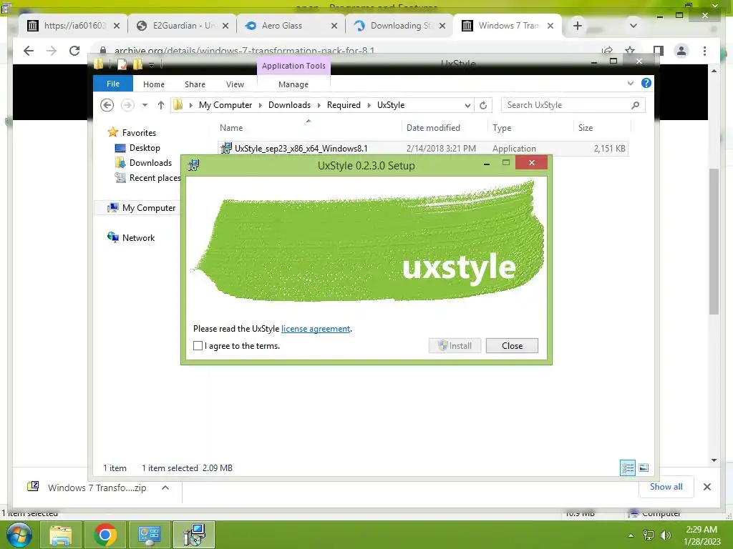
Task: Open download options chevron for Windows 7 zip
Action: click(x=165, y=488)
